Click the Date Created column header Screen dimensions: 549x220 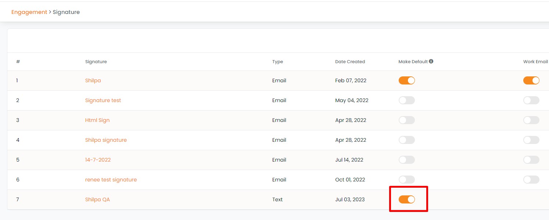350,62
